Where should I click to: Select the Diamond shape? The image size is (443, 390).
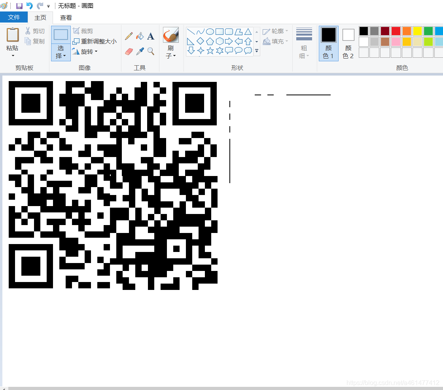click(200, 41)
